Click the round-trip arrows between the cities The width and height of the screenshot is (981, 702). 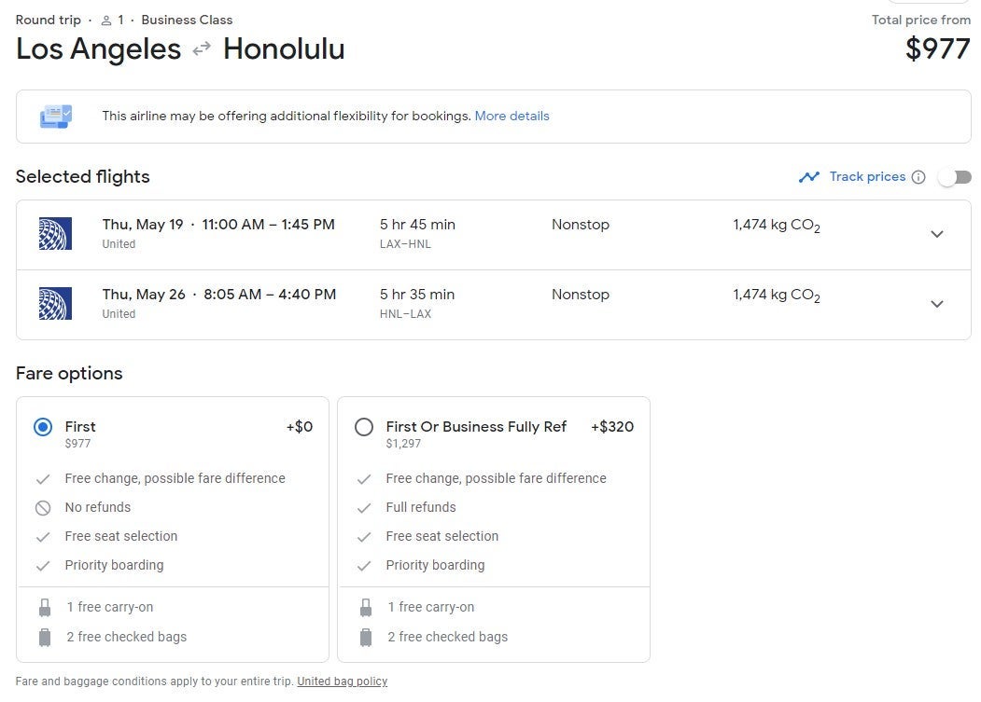(202, 49)
